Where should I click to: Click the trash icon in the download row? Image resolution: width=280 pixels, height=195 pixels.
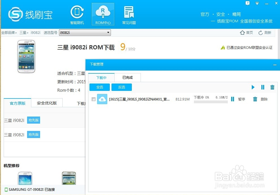click(255, 99)
